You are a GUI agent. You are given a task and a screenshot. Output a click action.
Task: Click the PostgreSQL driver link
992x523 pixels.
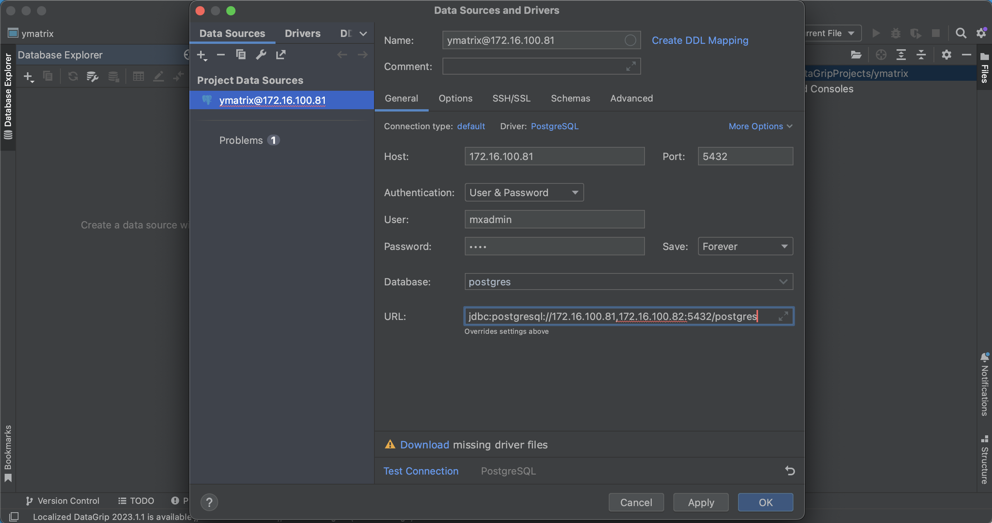554,126
